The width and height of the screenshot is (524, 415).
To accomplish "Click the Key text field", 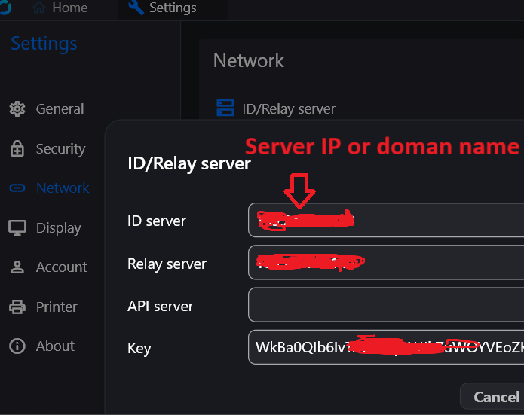I will [x=385, y=347].
